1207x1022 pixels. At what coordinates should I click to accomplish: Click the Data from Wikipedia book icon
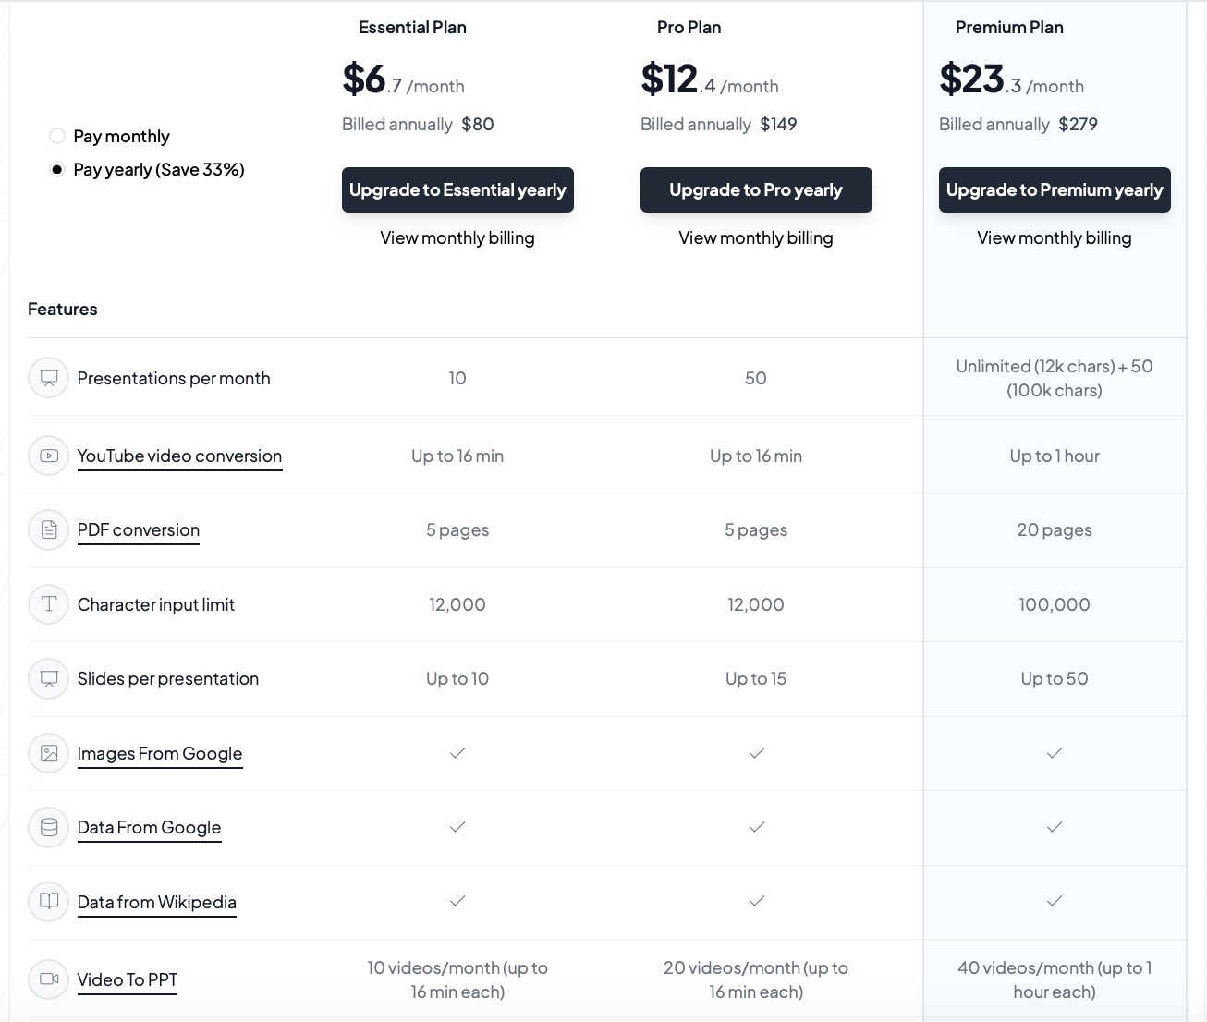49,902
